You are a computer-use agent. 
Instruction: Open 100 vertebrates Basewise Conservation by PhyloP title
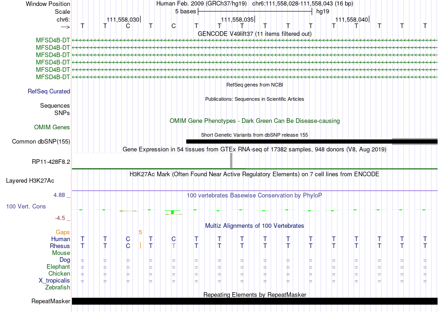click(x=255, y=196)
